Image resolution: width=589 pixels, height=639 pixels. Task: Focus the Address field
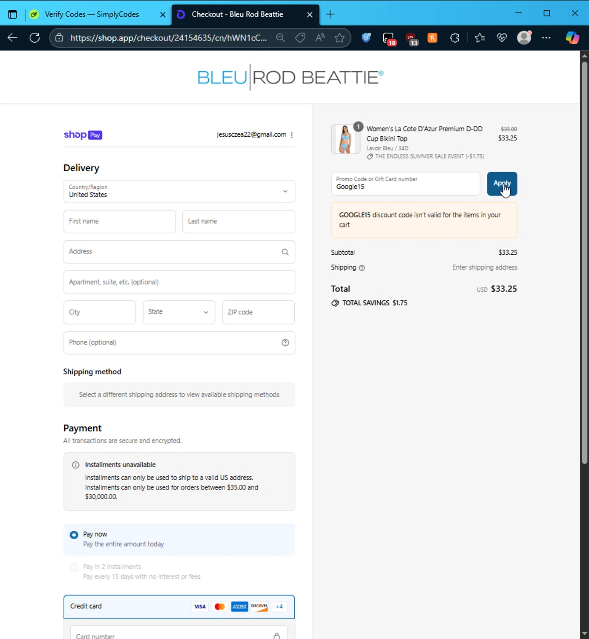tap(179, 252)
